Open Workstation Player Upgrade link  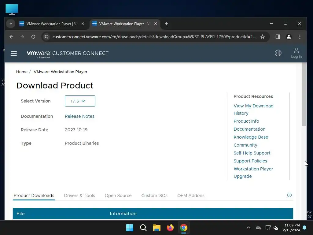253,173
